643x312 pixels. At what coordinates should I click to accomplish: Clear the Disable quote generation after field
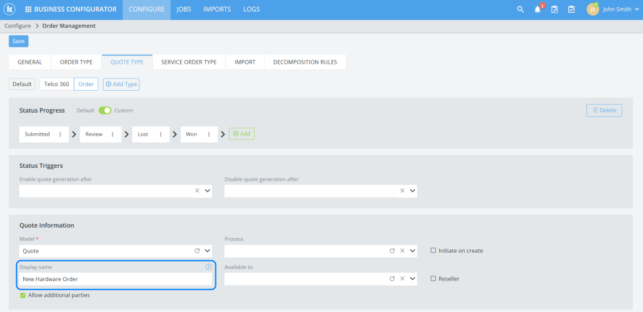403,191
